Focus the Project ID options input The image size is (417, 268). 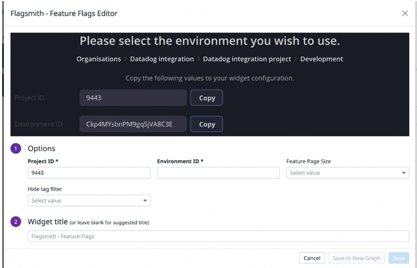click(x=89, y=173)
